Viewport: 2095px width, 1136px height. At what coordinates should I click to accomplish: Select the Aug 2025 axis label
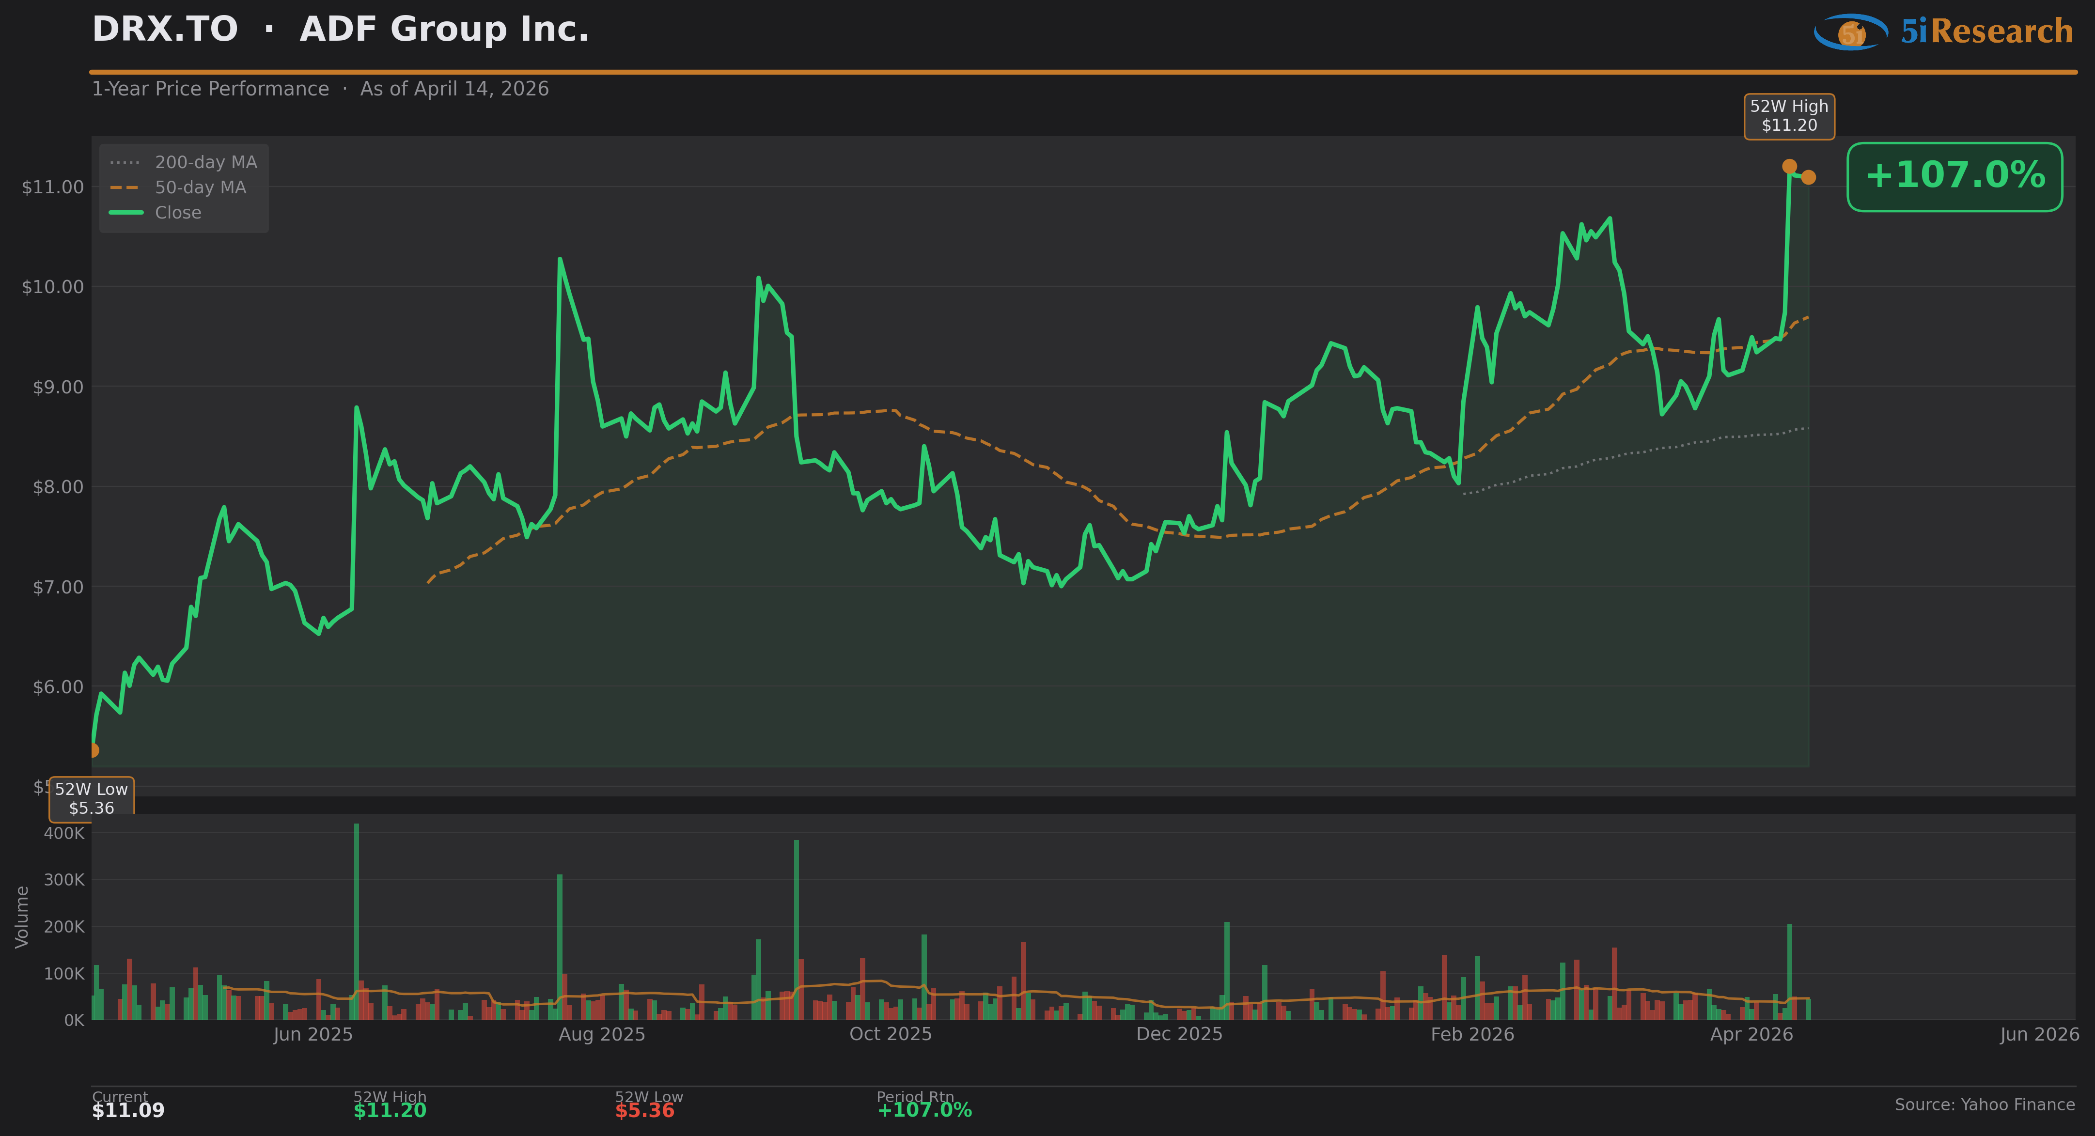(x=601, y=1034)
